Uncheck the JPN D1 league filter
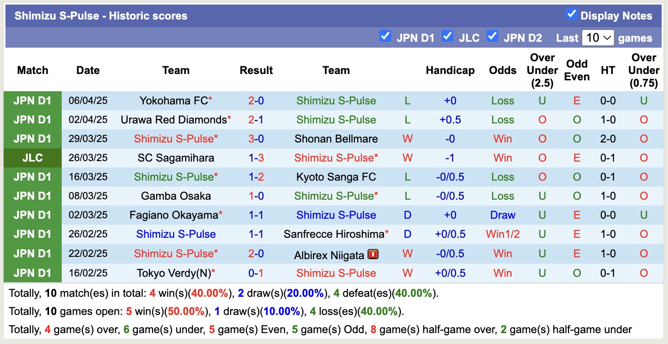 click(x=385, y=36)
